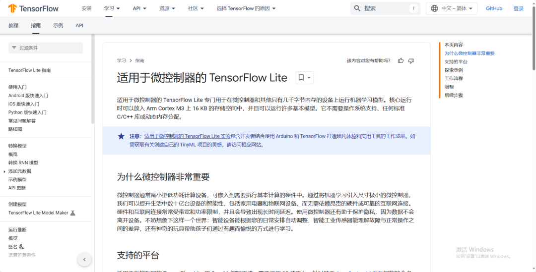This screenshot has height=272, width=536.
Task: Open the 学习 dropdown menu
Action: [x=112, y=8]
